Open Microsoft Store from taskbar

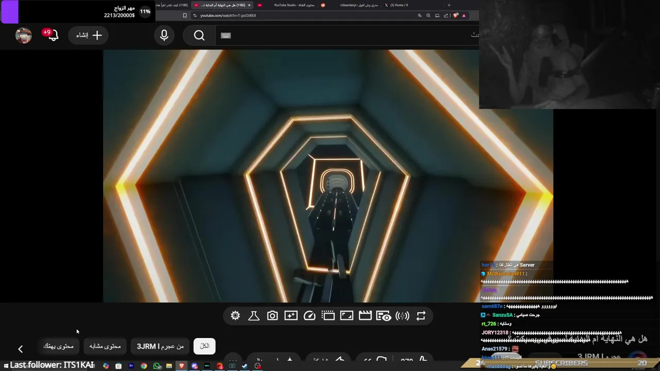[118, 366]
